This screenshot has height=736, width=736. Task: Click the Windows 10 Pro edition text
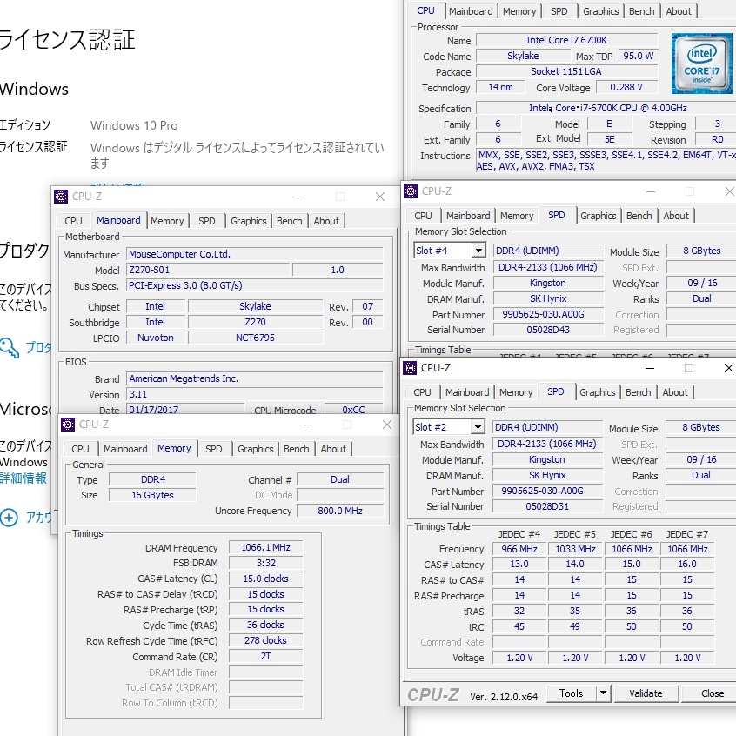coord(134,126)
